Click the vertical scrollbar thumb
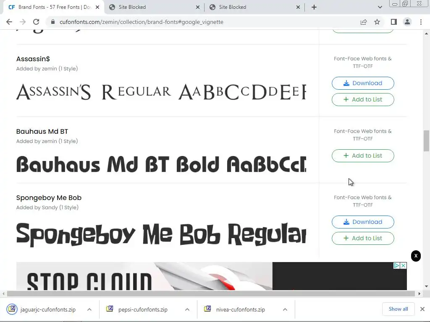Image resolution: width=430 pixels, height=322 pixels. pos(426,141)
